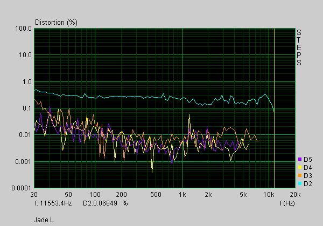The width and height of the screenshot is (323, 226).
Task: Click the 50 Hz x-axis label
Action: (68, 195)
